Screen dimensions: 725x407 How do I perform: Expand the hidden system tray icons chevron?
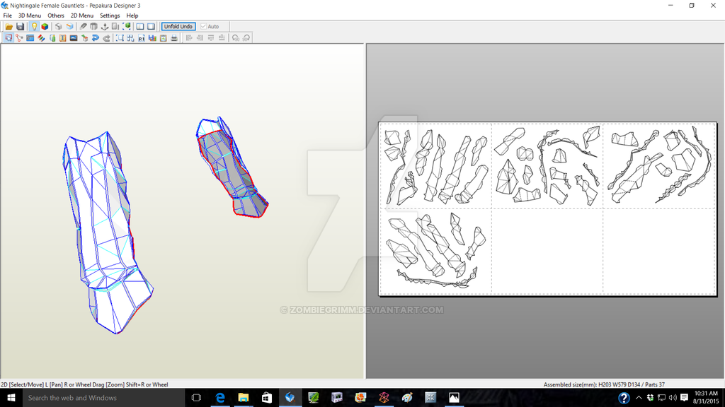(x=639, y=398)
